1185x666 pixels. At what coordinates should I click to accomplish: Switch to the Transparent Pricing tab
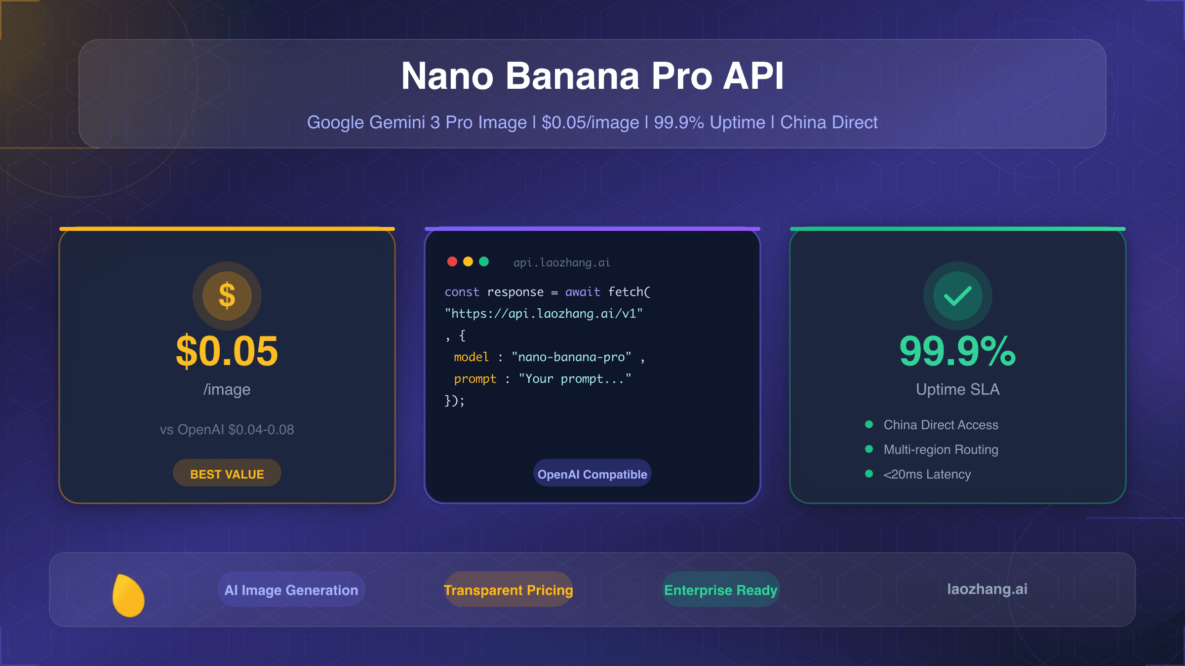pos(509,590)
